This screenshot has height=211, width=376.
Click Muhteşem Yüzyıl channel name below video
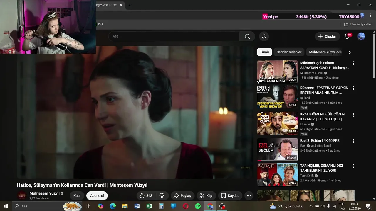(x=44, y=193)
